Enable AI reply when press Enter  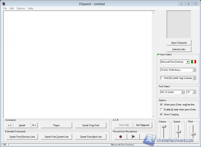[x=161, y=110]
